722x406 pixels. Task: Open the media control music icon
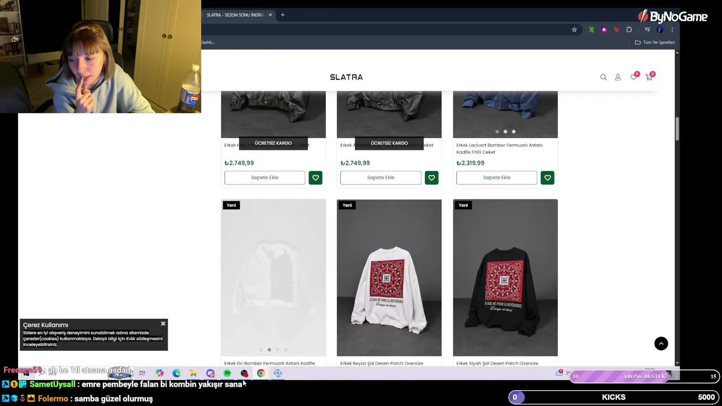647,30
